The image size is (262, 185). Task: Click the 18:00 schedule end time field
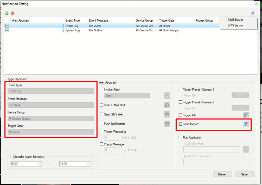[x=75, y=164]
